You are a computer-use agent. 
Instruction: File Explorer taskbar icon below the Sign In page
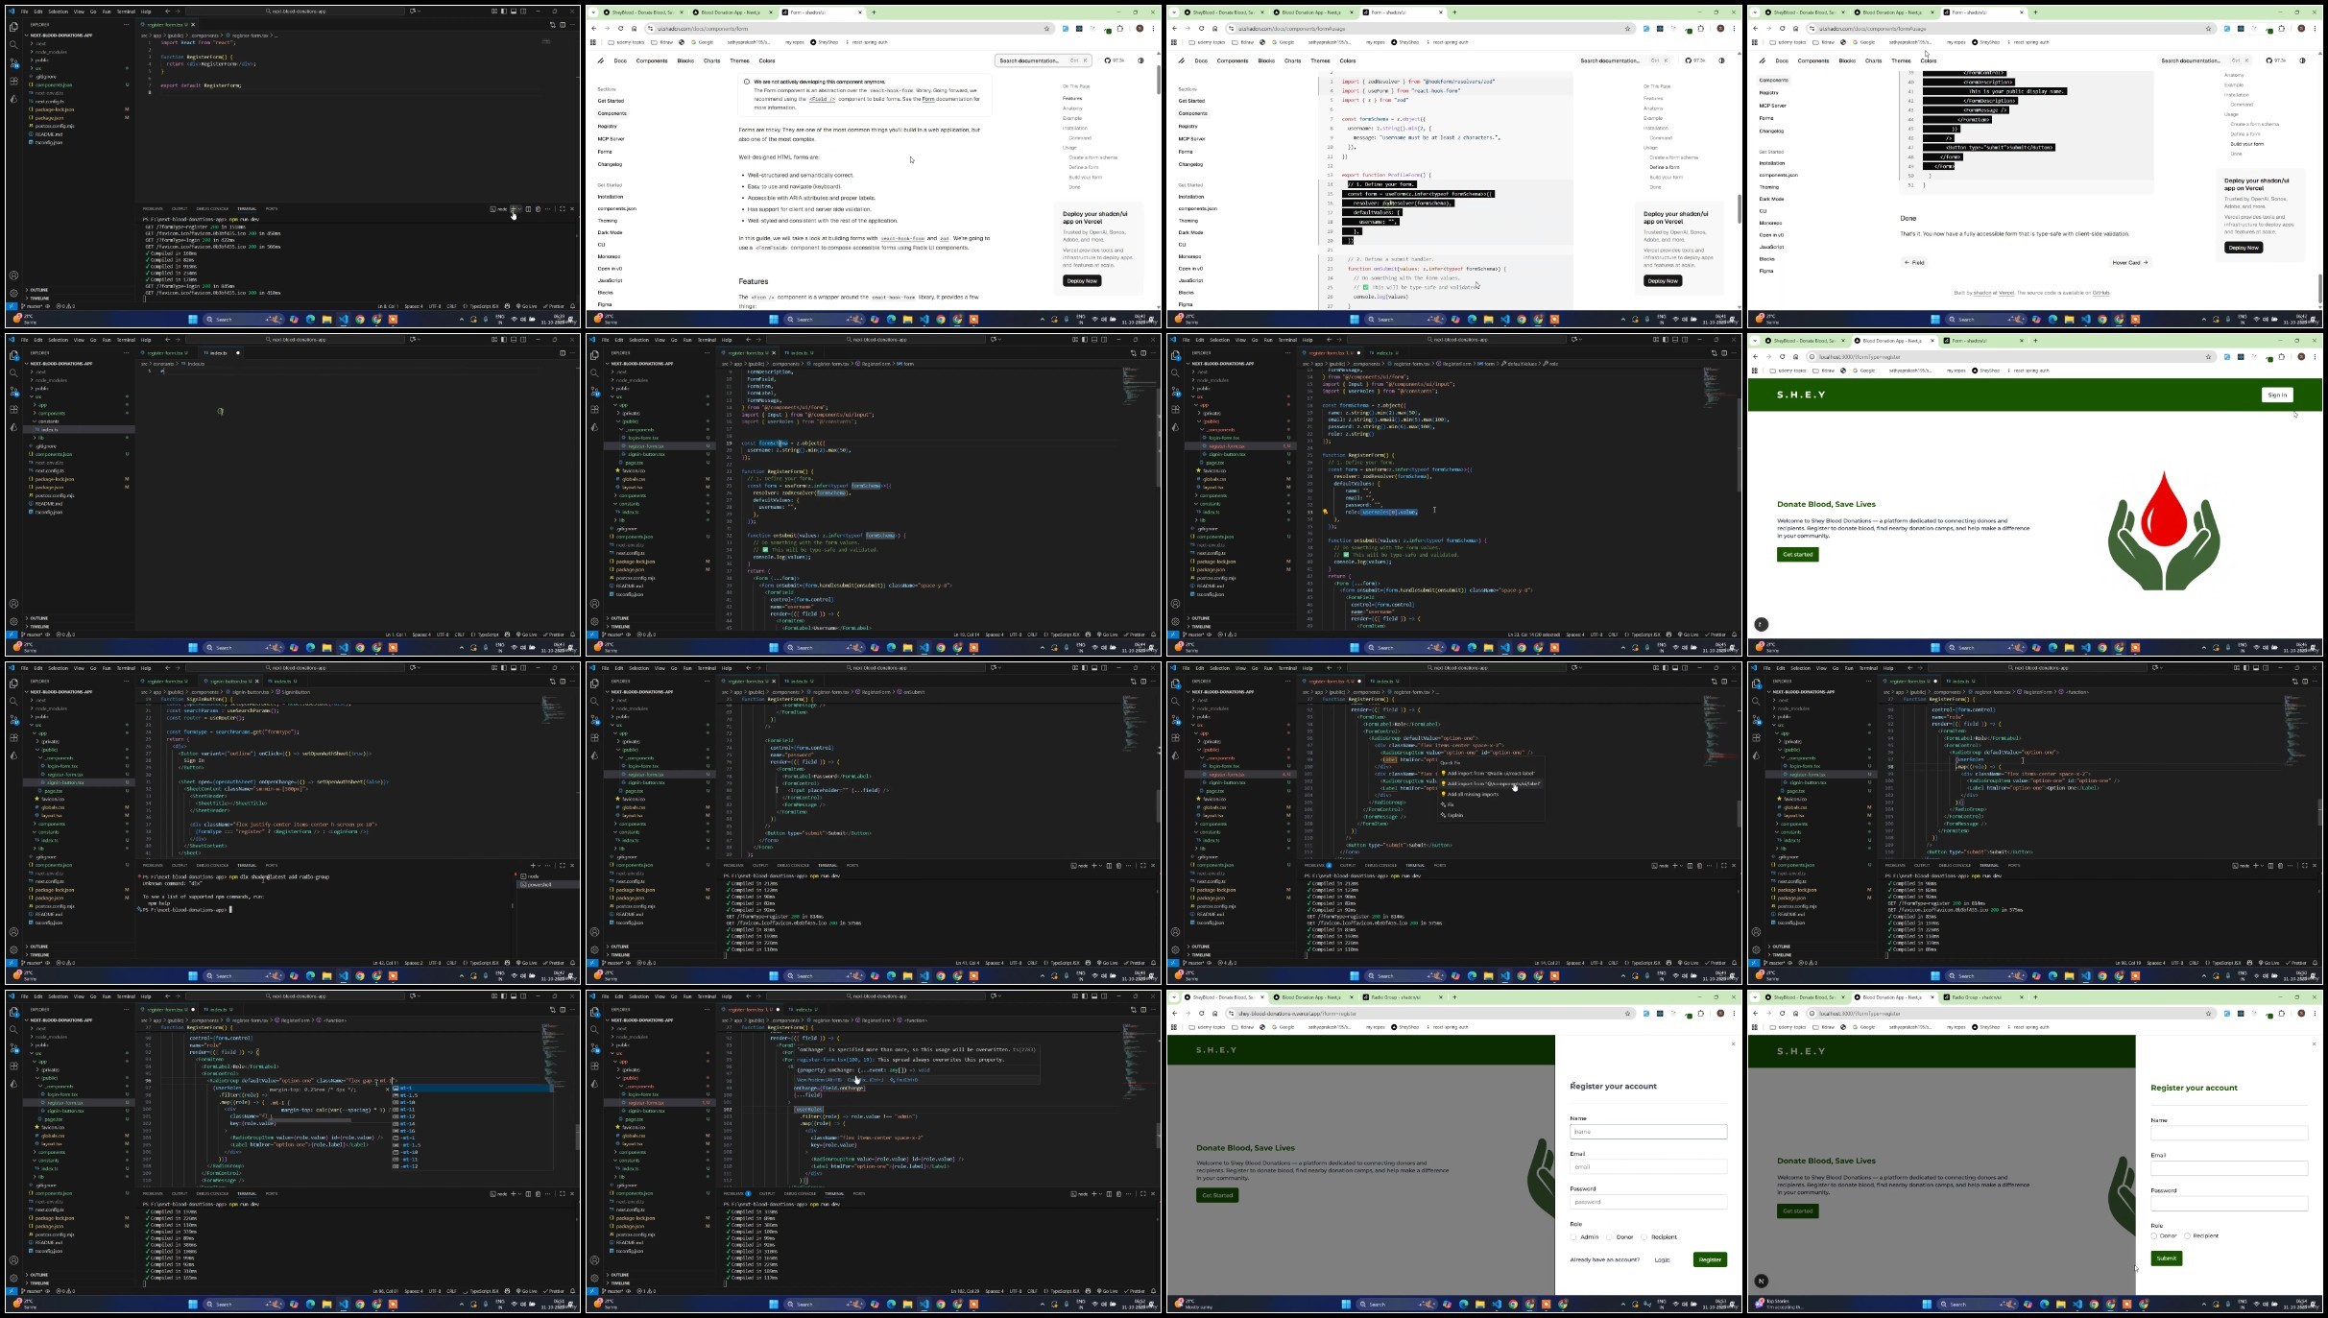click(2069, 648)
